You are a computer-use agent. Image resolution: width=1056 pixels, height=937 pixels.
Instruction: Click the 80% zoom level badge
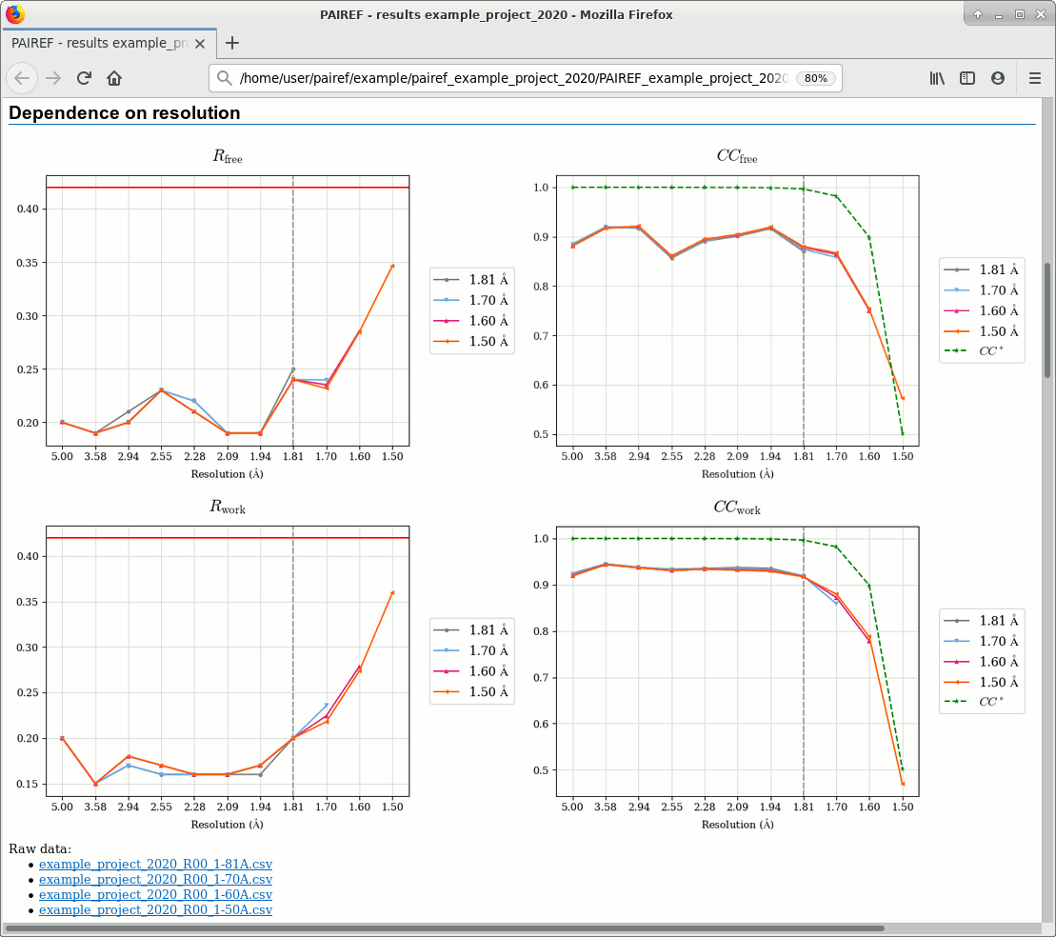[x=816, y=78]
